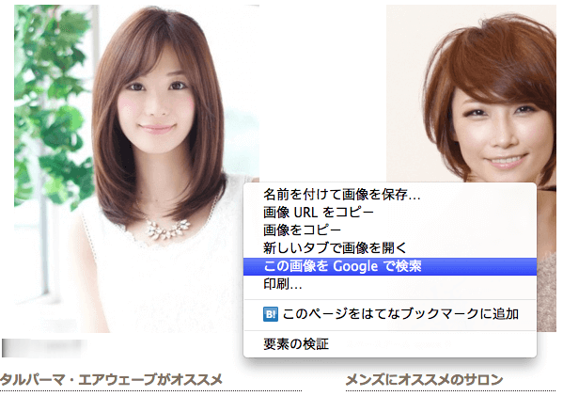Open the エアウェーブがオススメ heading link
This screenshot has height=412, width=563.
point(111,380)
